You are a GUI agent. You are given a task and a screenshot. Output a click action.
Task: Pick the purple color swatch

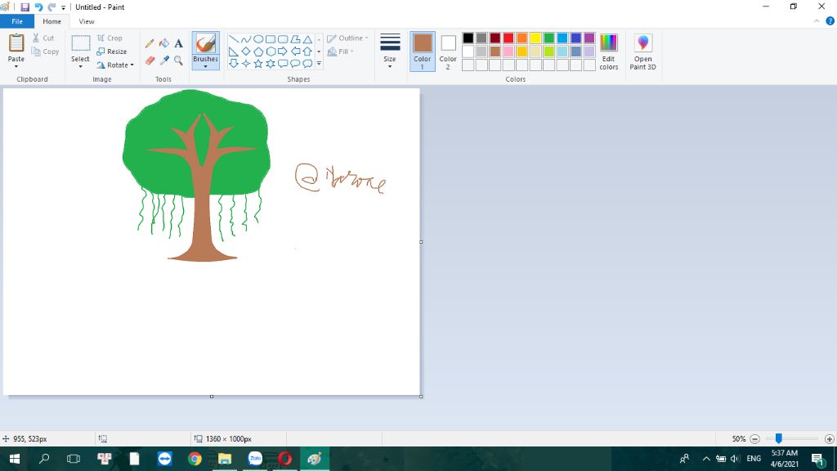[x=589, y=38]
